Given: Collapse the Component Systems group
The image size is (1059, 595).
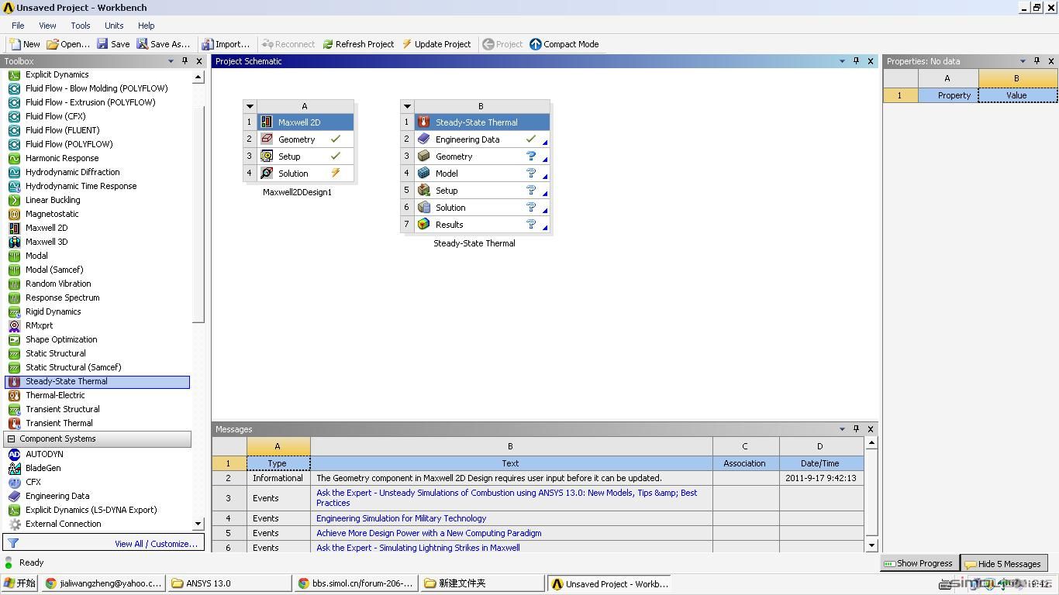Looking at the screenshot, I should point(11,439).
